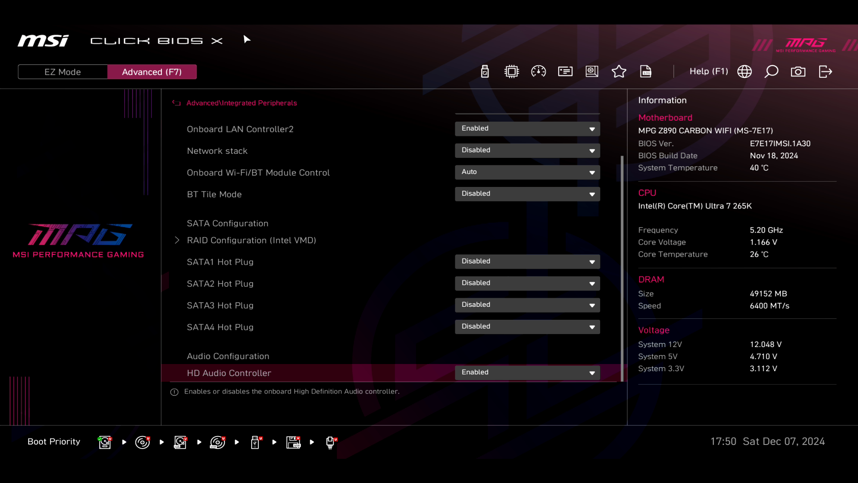Expand RAID Configuration (Intel VMD)
Image resolution: width=858 pixels, height=483 pixels.
(252, 240)
